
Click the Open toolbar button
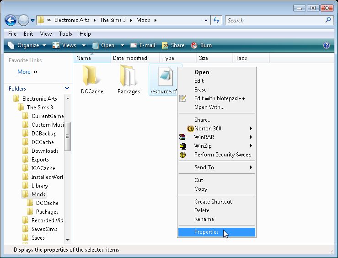[x=103, y=45]
